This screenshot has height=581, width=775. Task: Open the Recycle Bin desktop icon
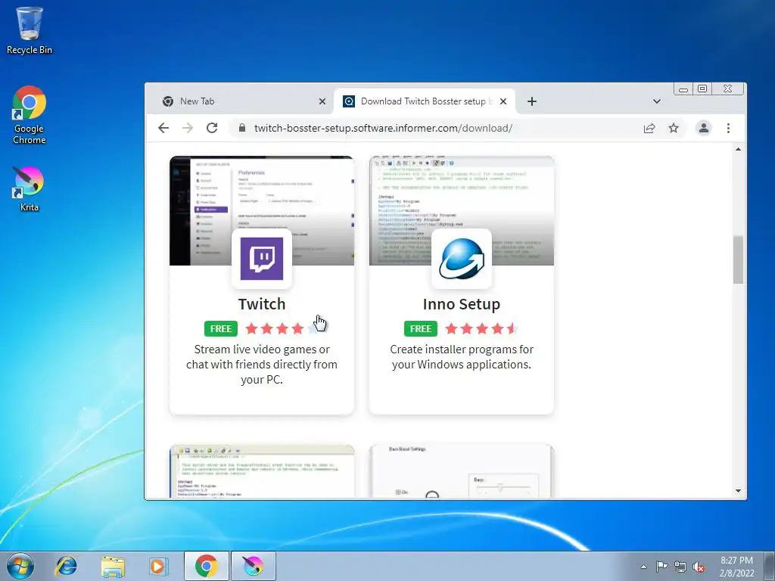[29, 30]
